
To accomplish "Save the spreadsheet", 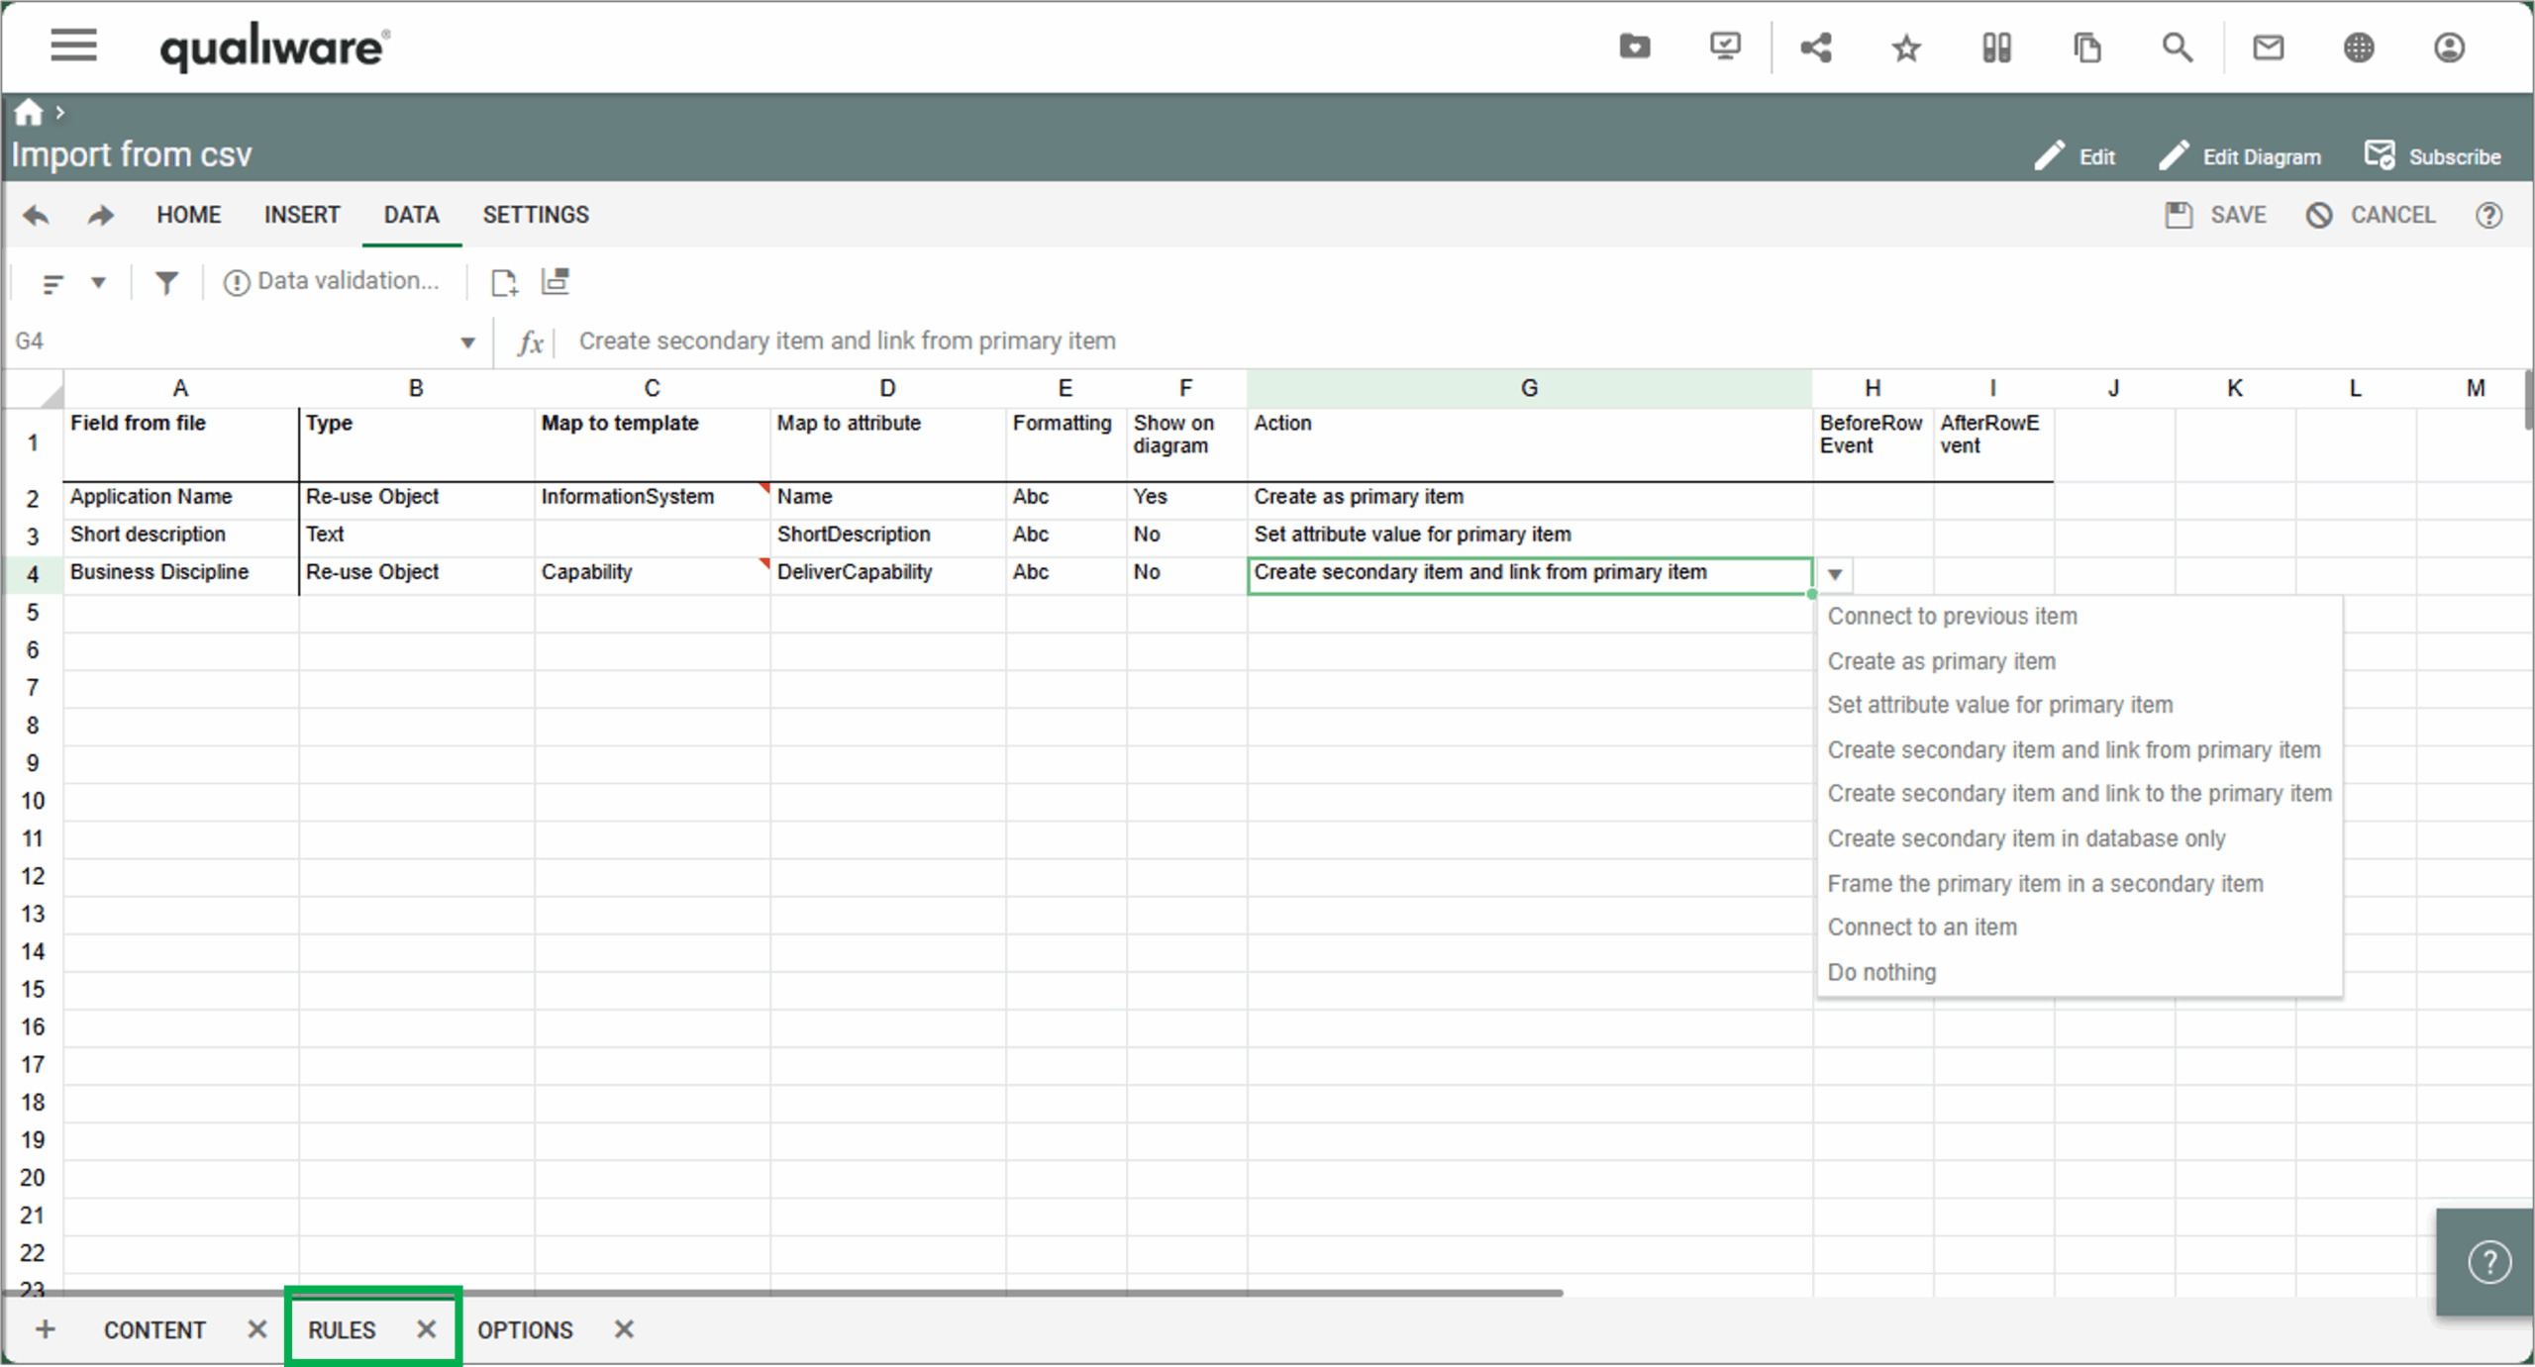I will pos(2215,215).
